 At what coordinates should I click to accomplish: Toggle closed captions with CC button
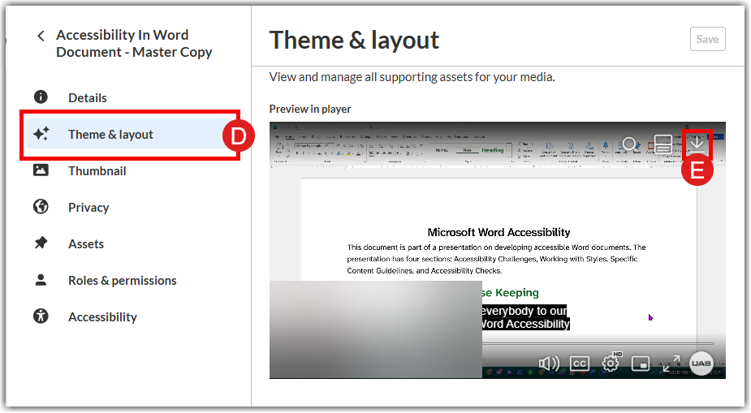pyautogui.click(x=579, y=364)
